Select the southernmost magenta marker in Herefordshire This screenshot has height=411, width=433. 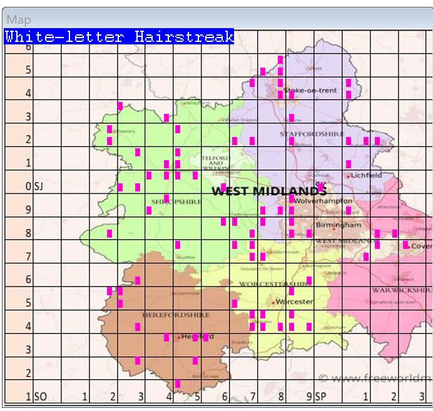pyautogui.click(x=178, y=383)
